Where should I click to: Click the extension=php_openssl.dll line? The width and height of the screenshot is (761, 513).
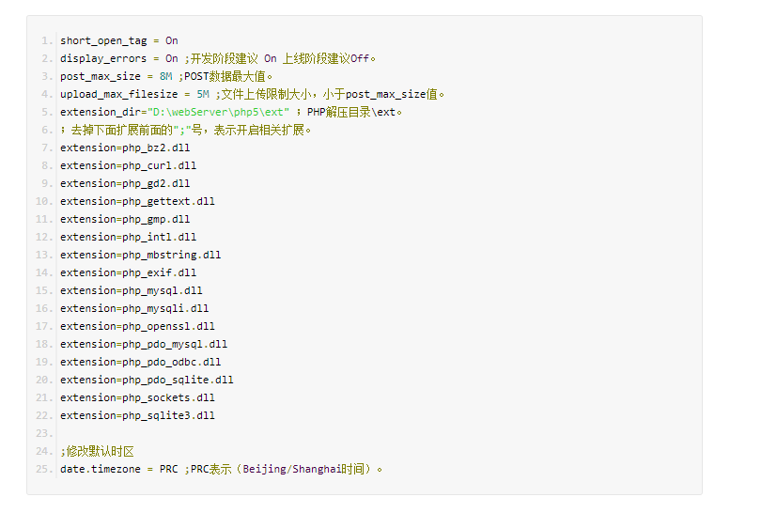pyautogui.click(x=137, y=326)
